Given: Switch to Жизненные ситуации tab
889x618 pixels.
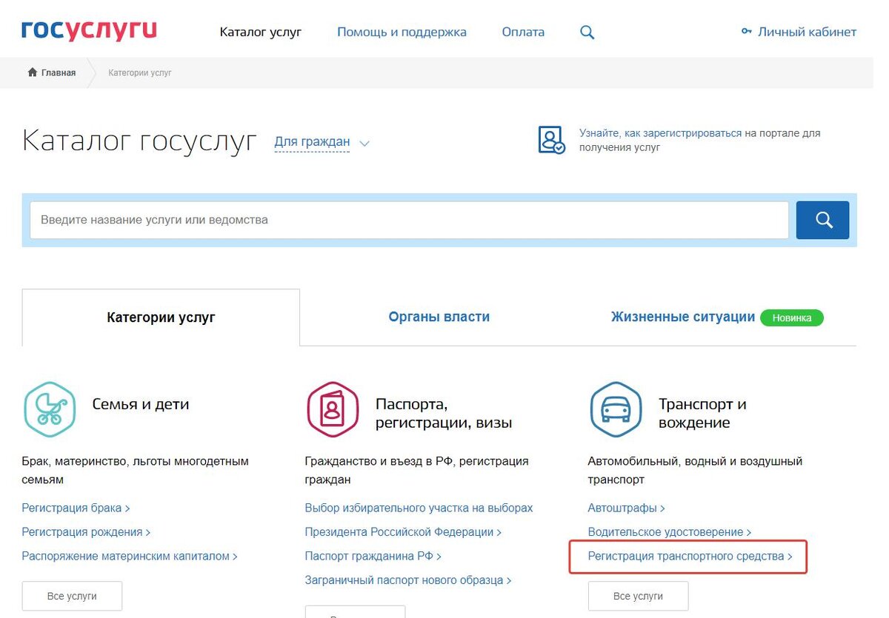Looking at the screenshot, I should tap(683, 317).
